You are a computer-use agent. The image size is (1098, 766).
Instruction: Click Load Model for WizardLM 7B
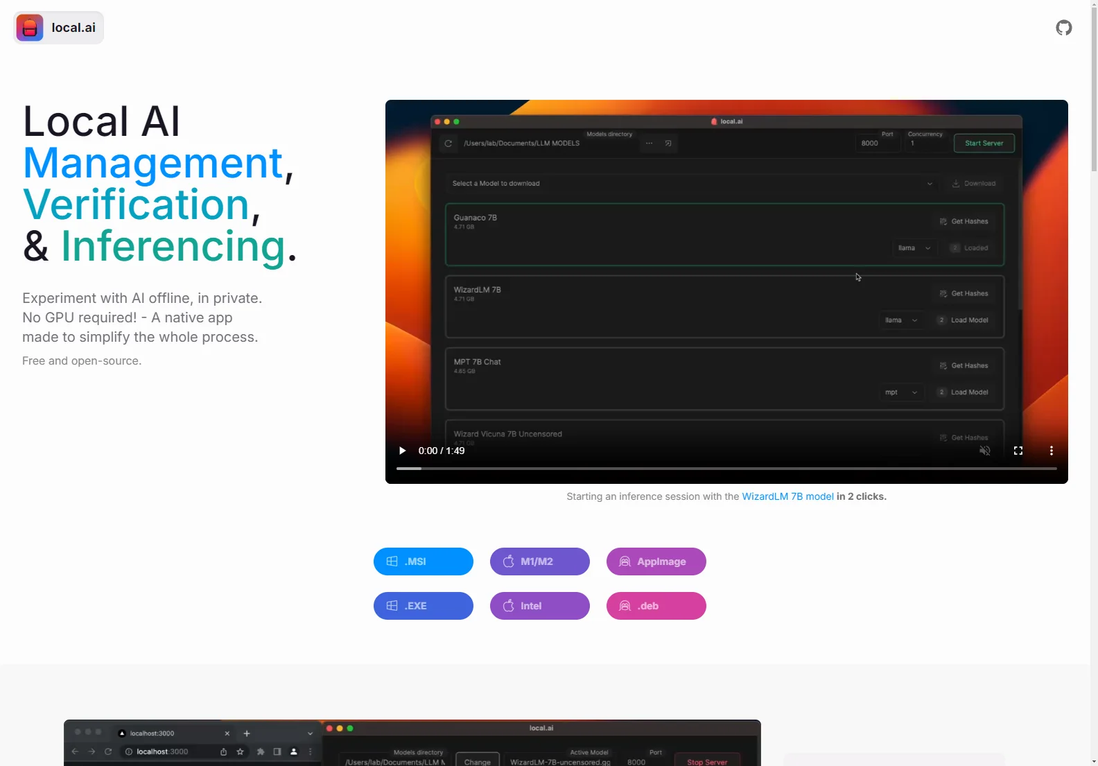click(x=963, y=320)
